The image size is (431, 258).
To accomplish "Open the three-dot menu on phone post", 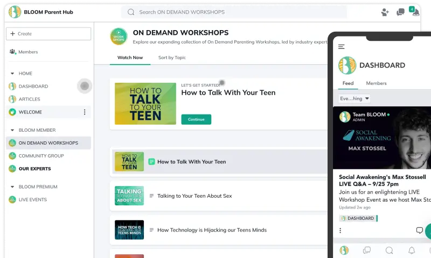I will click(340, 231).
